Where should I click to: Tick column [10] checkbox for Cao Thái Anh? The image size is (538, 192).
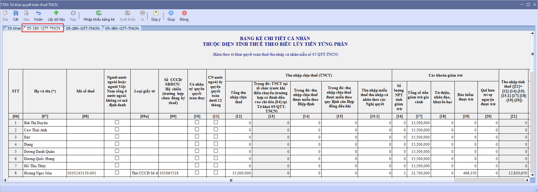click(x=197, y=129)
